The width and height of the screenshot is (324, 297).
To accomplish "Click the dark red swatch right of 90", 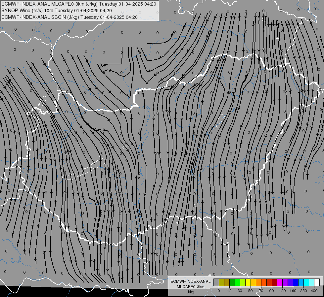I will pyautogui.click(x=274, y=282).
